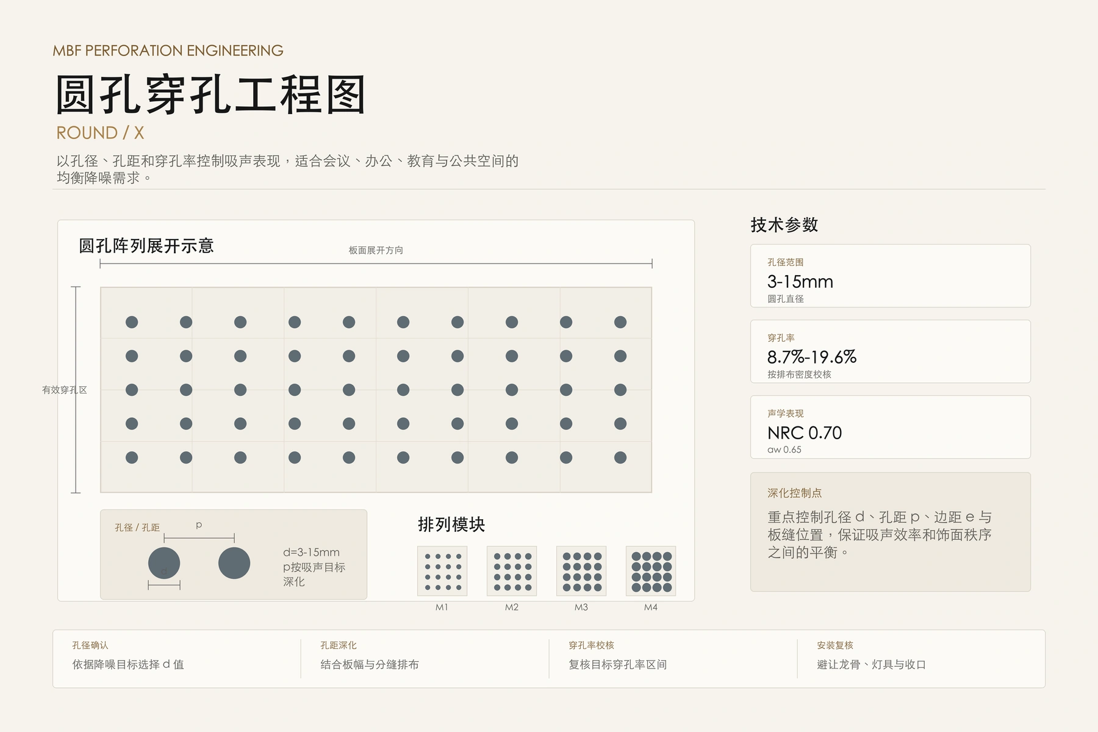This screenshot has height=732, width=1098.
Task: Click the d=3-15mm specification text
Action: click(x=311, y=552)
